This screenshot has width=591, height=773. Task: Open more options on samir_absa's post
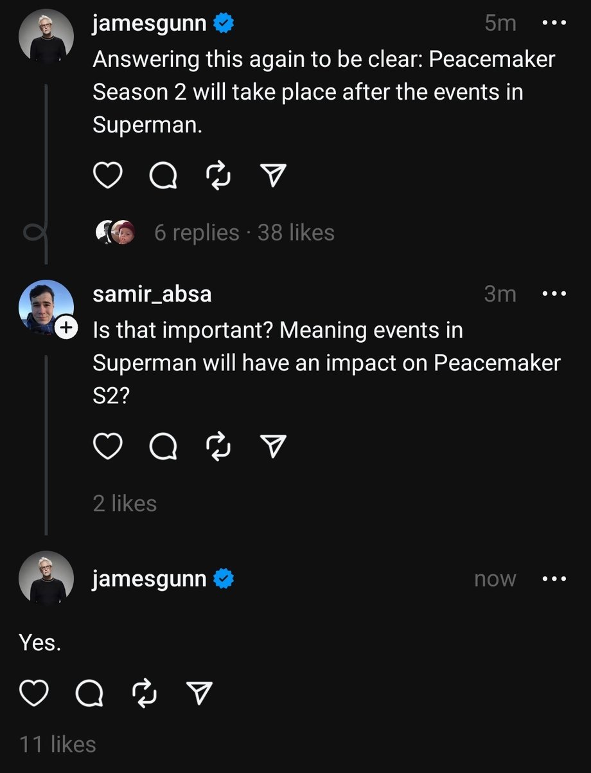(554, 295)
